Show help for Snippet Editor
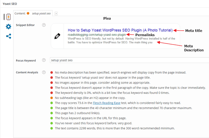The image size is (209, 138). [44, 25]
